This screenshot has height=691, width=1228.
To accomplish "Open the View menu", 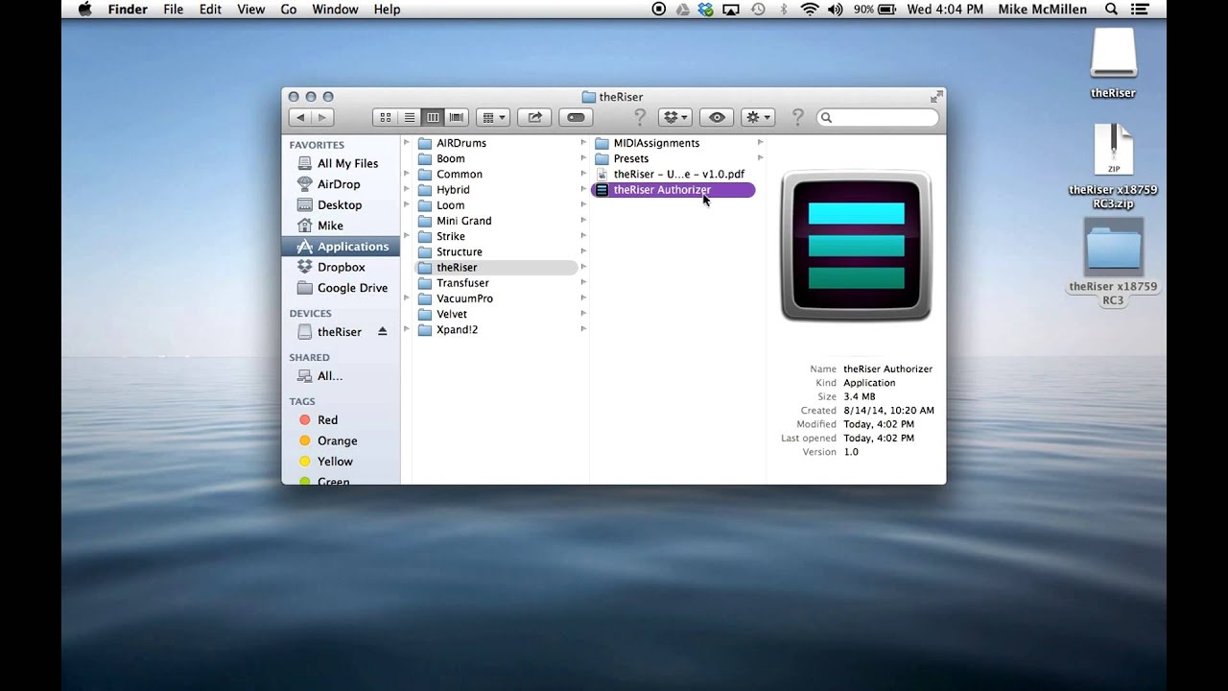I will point(250,10).
